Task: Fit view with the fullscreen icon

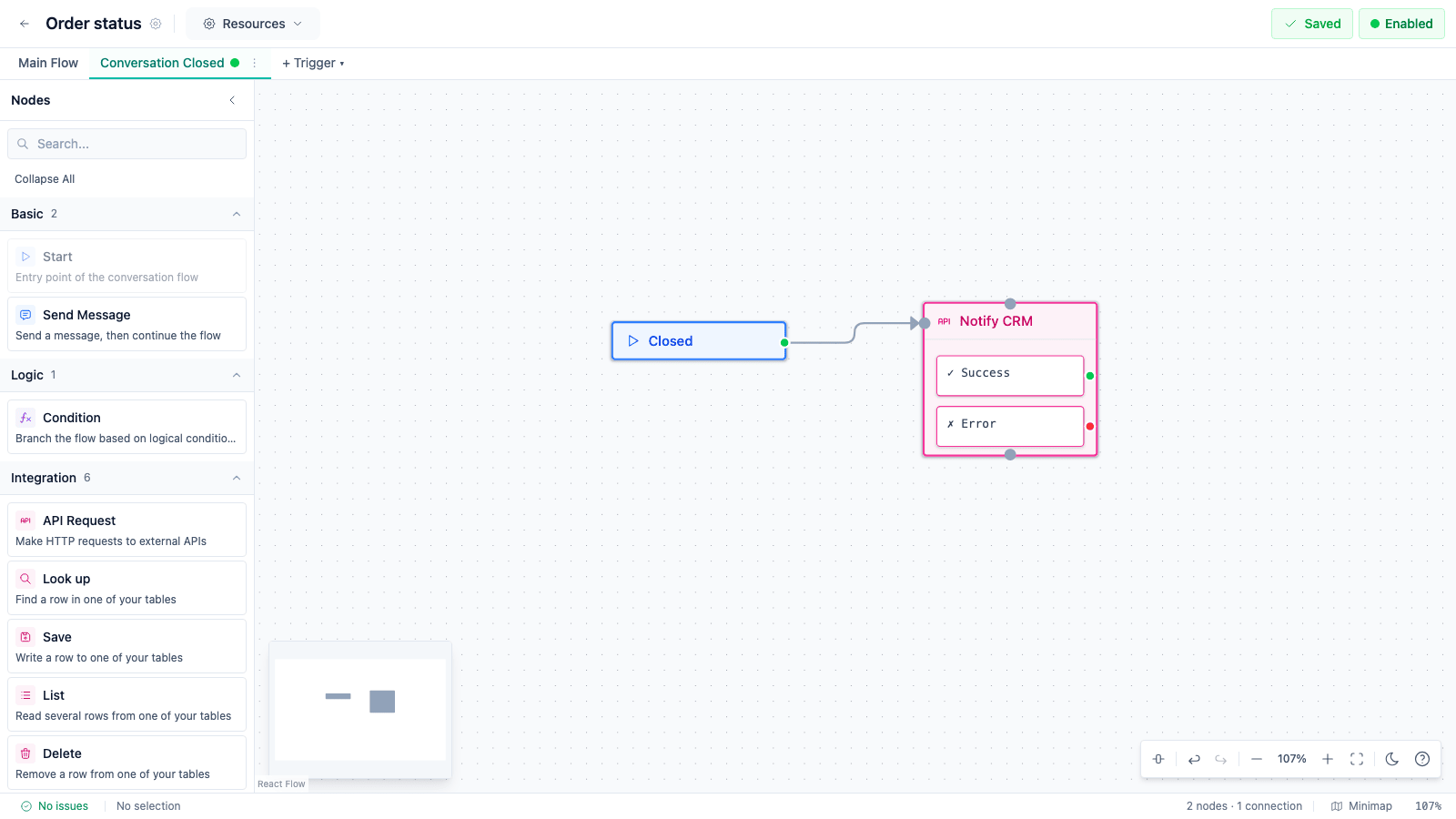Action: [x=1357, y=759]
